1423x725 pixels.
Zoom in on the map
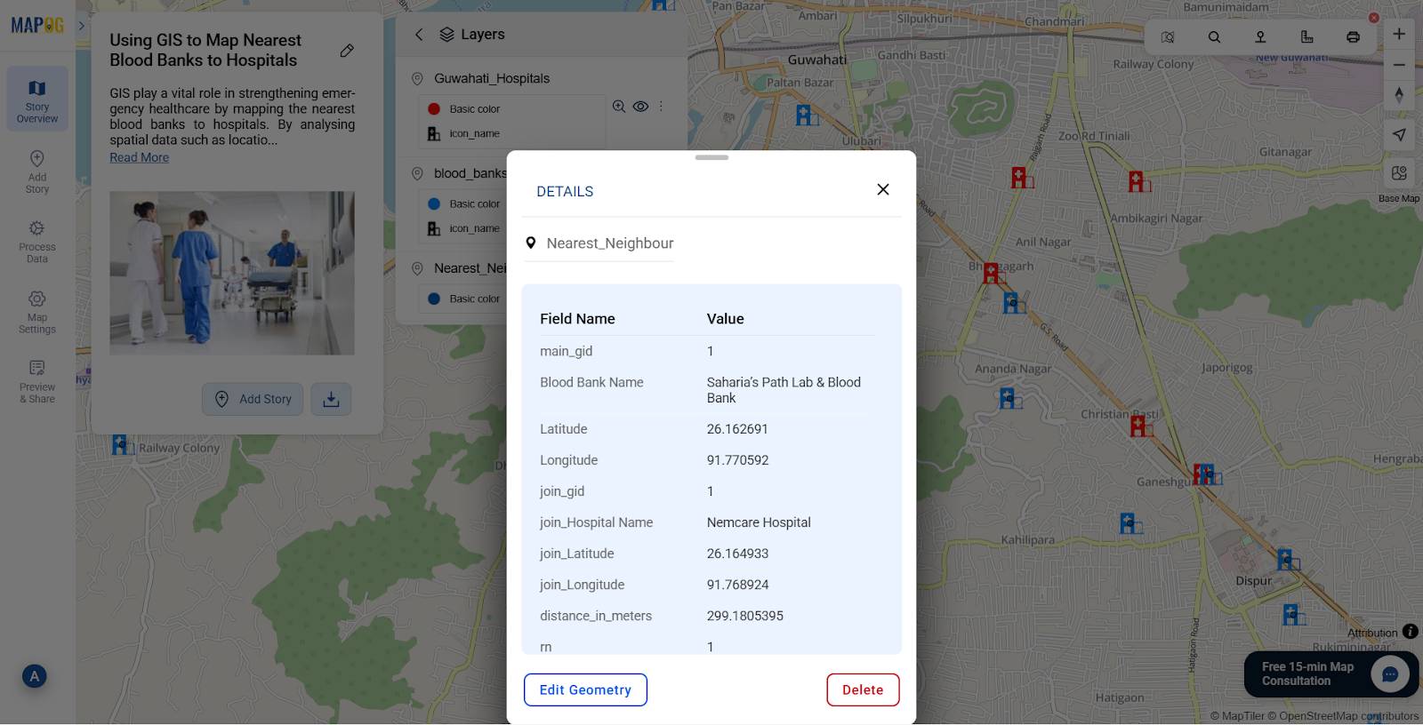coord(1399,34)
